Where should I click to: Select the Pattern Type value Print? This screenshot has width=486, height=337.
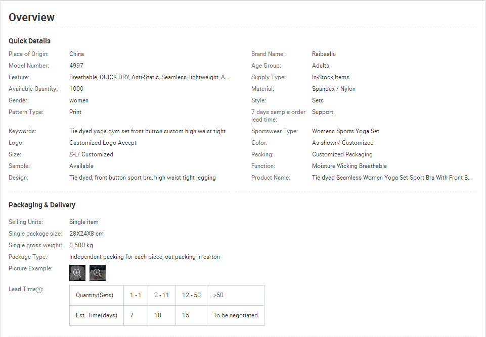(75, 112)
